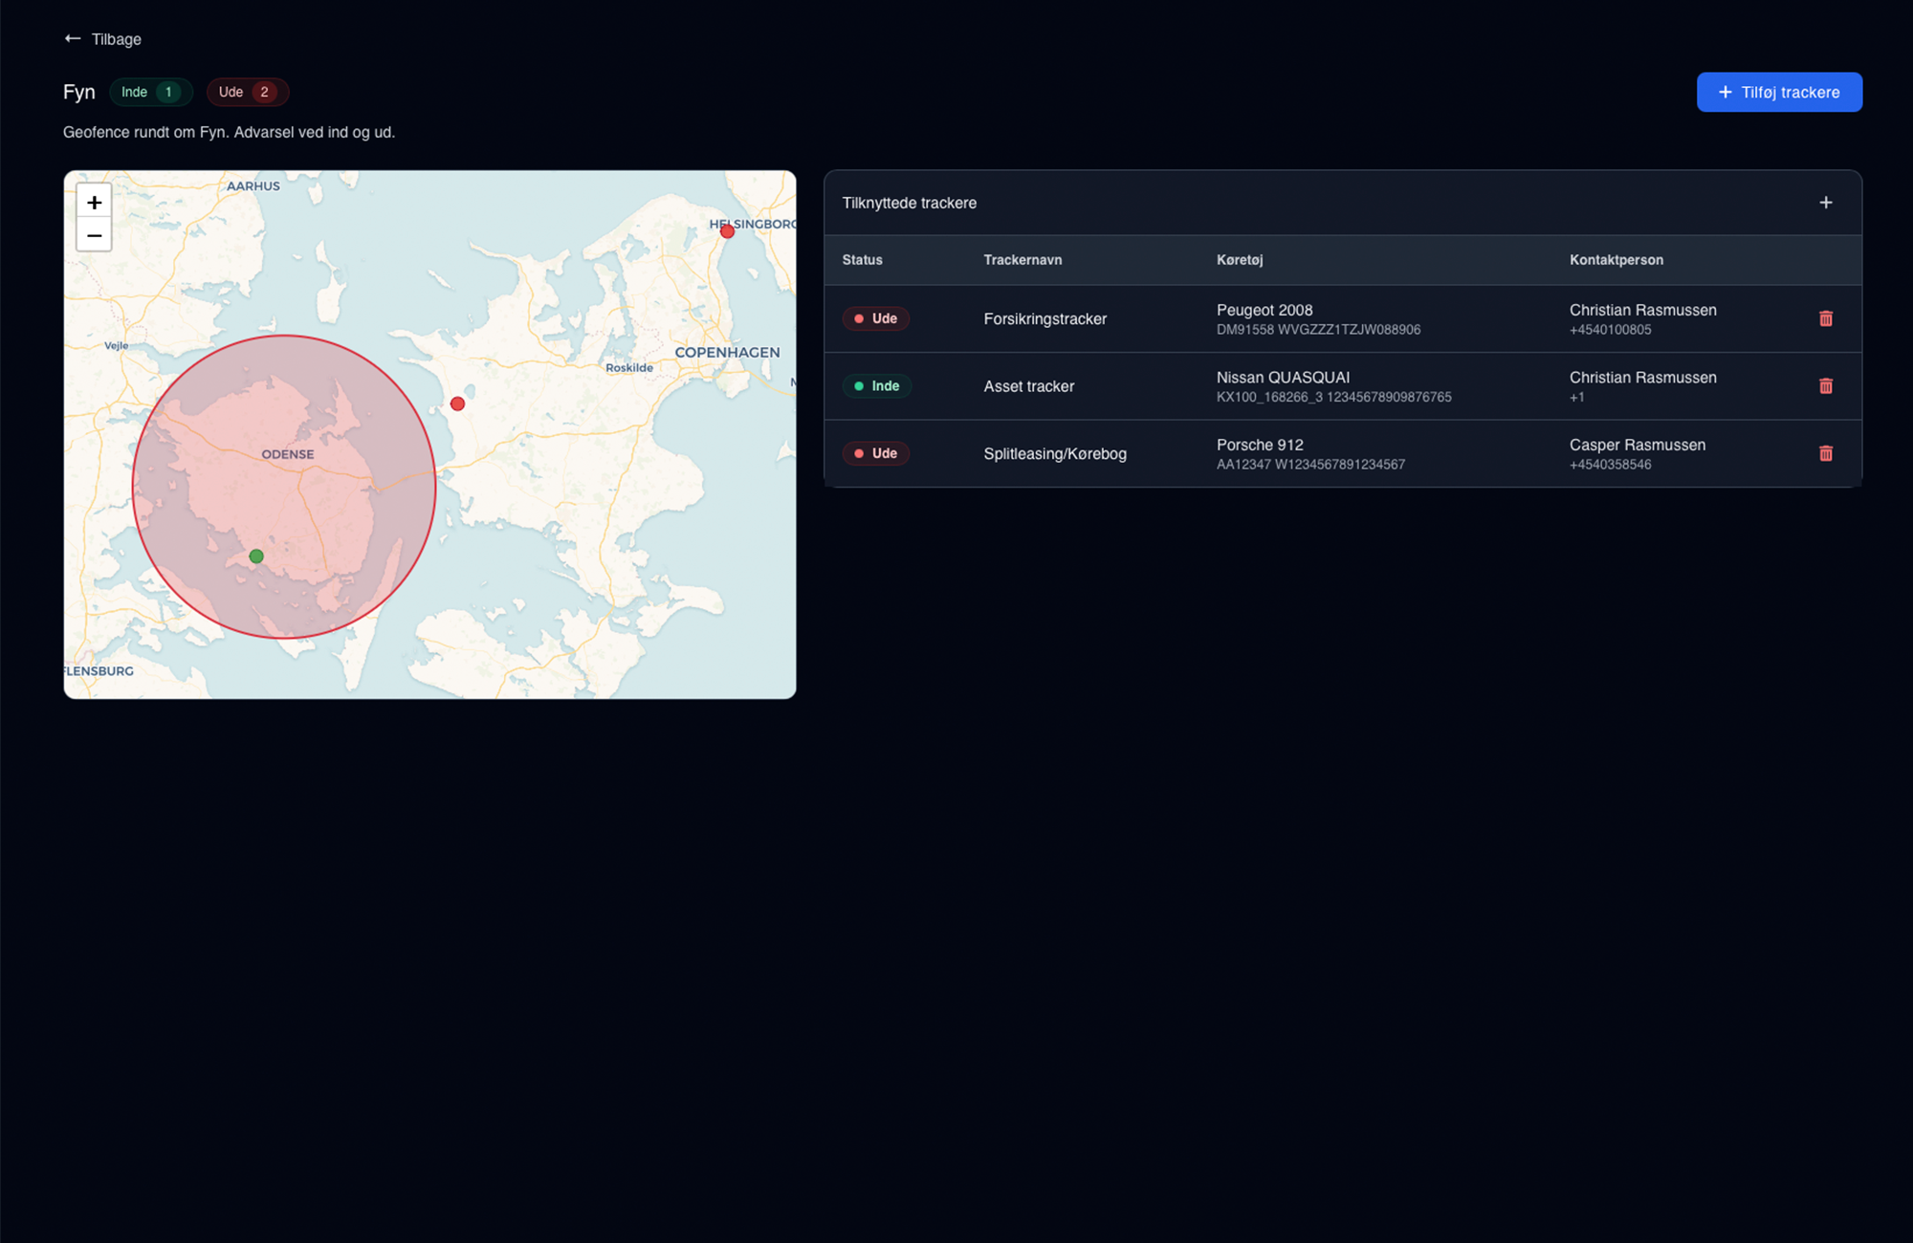Click the Trackernavn column header
Image resolution: width=1913 pixels, height=1243 pixels.
1022,260
